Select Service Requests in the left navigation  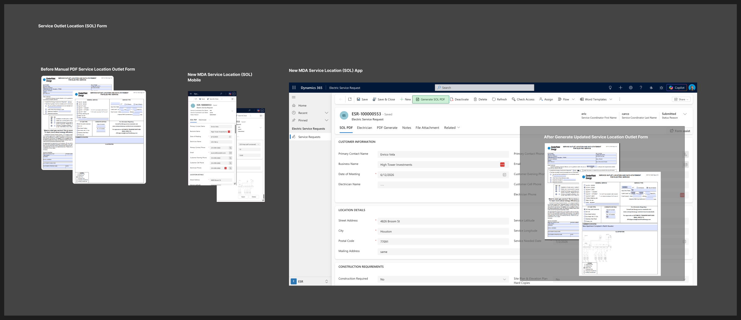pyautogui.click(x=310, y=137)
